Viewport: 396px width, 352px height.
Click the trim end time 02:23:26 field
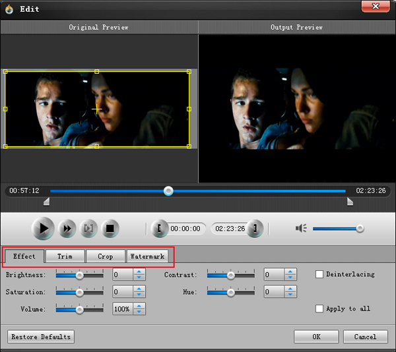click(x=229, y=229)
